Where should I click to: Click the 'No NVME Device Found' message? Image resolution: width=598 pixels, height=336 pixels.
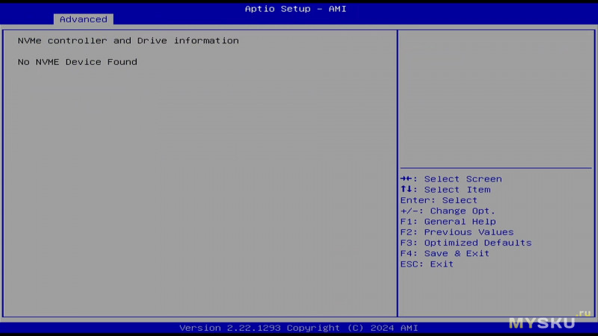pos(78,62)
